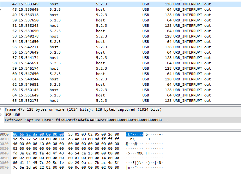Select packet 60 at 15.547650
The width and height of the screenshot is (241, 174).
tap(121, 74)
